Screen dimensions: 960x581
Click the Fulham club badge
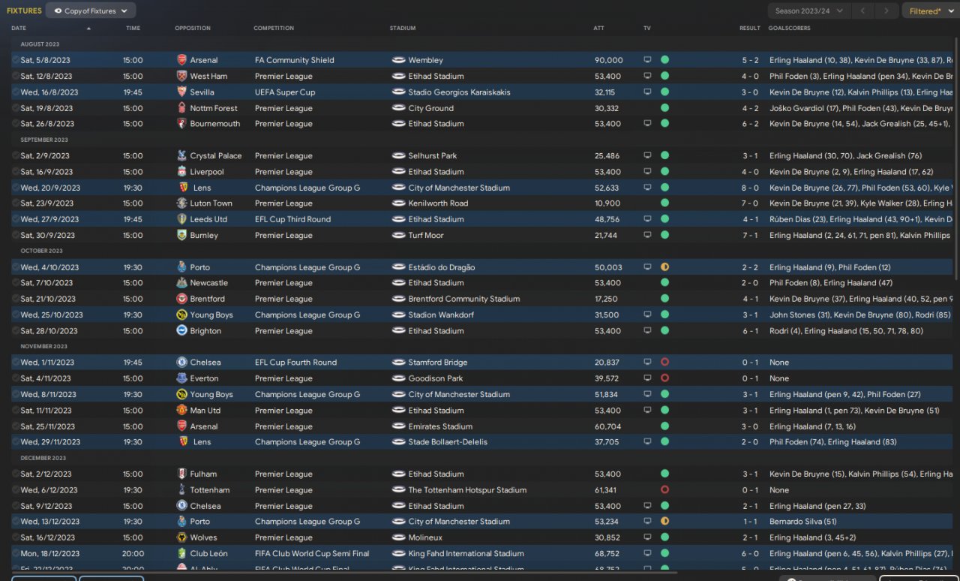181,474
